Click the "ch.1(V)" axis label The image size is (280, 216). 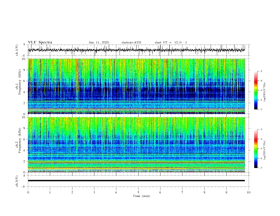(x=17, y=50)
